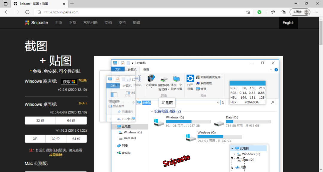323x172 pixels.
Task: Open the 捐赠 nav item
Action: 137,23
